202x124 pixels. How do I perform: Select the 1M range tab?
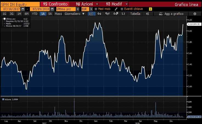coord(19,14)
